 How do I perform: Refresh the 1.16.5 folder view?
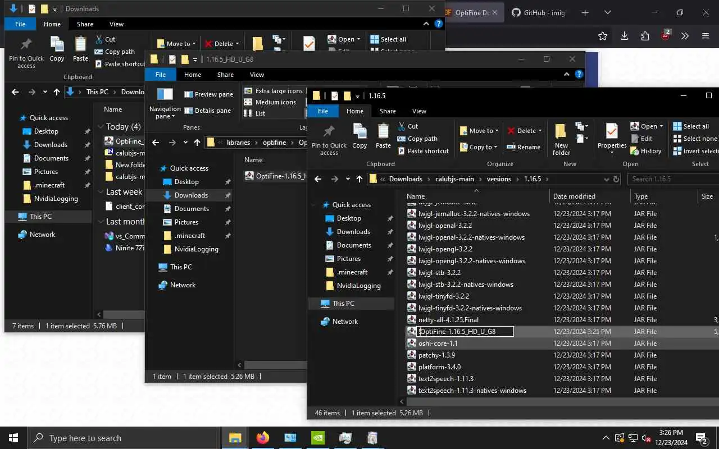pyautogui.click(x=616, y=179)
